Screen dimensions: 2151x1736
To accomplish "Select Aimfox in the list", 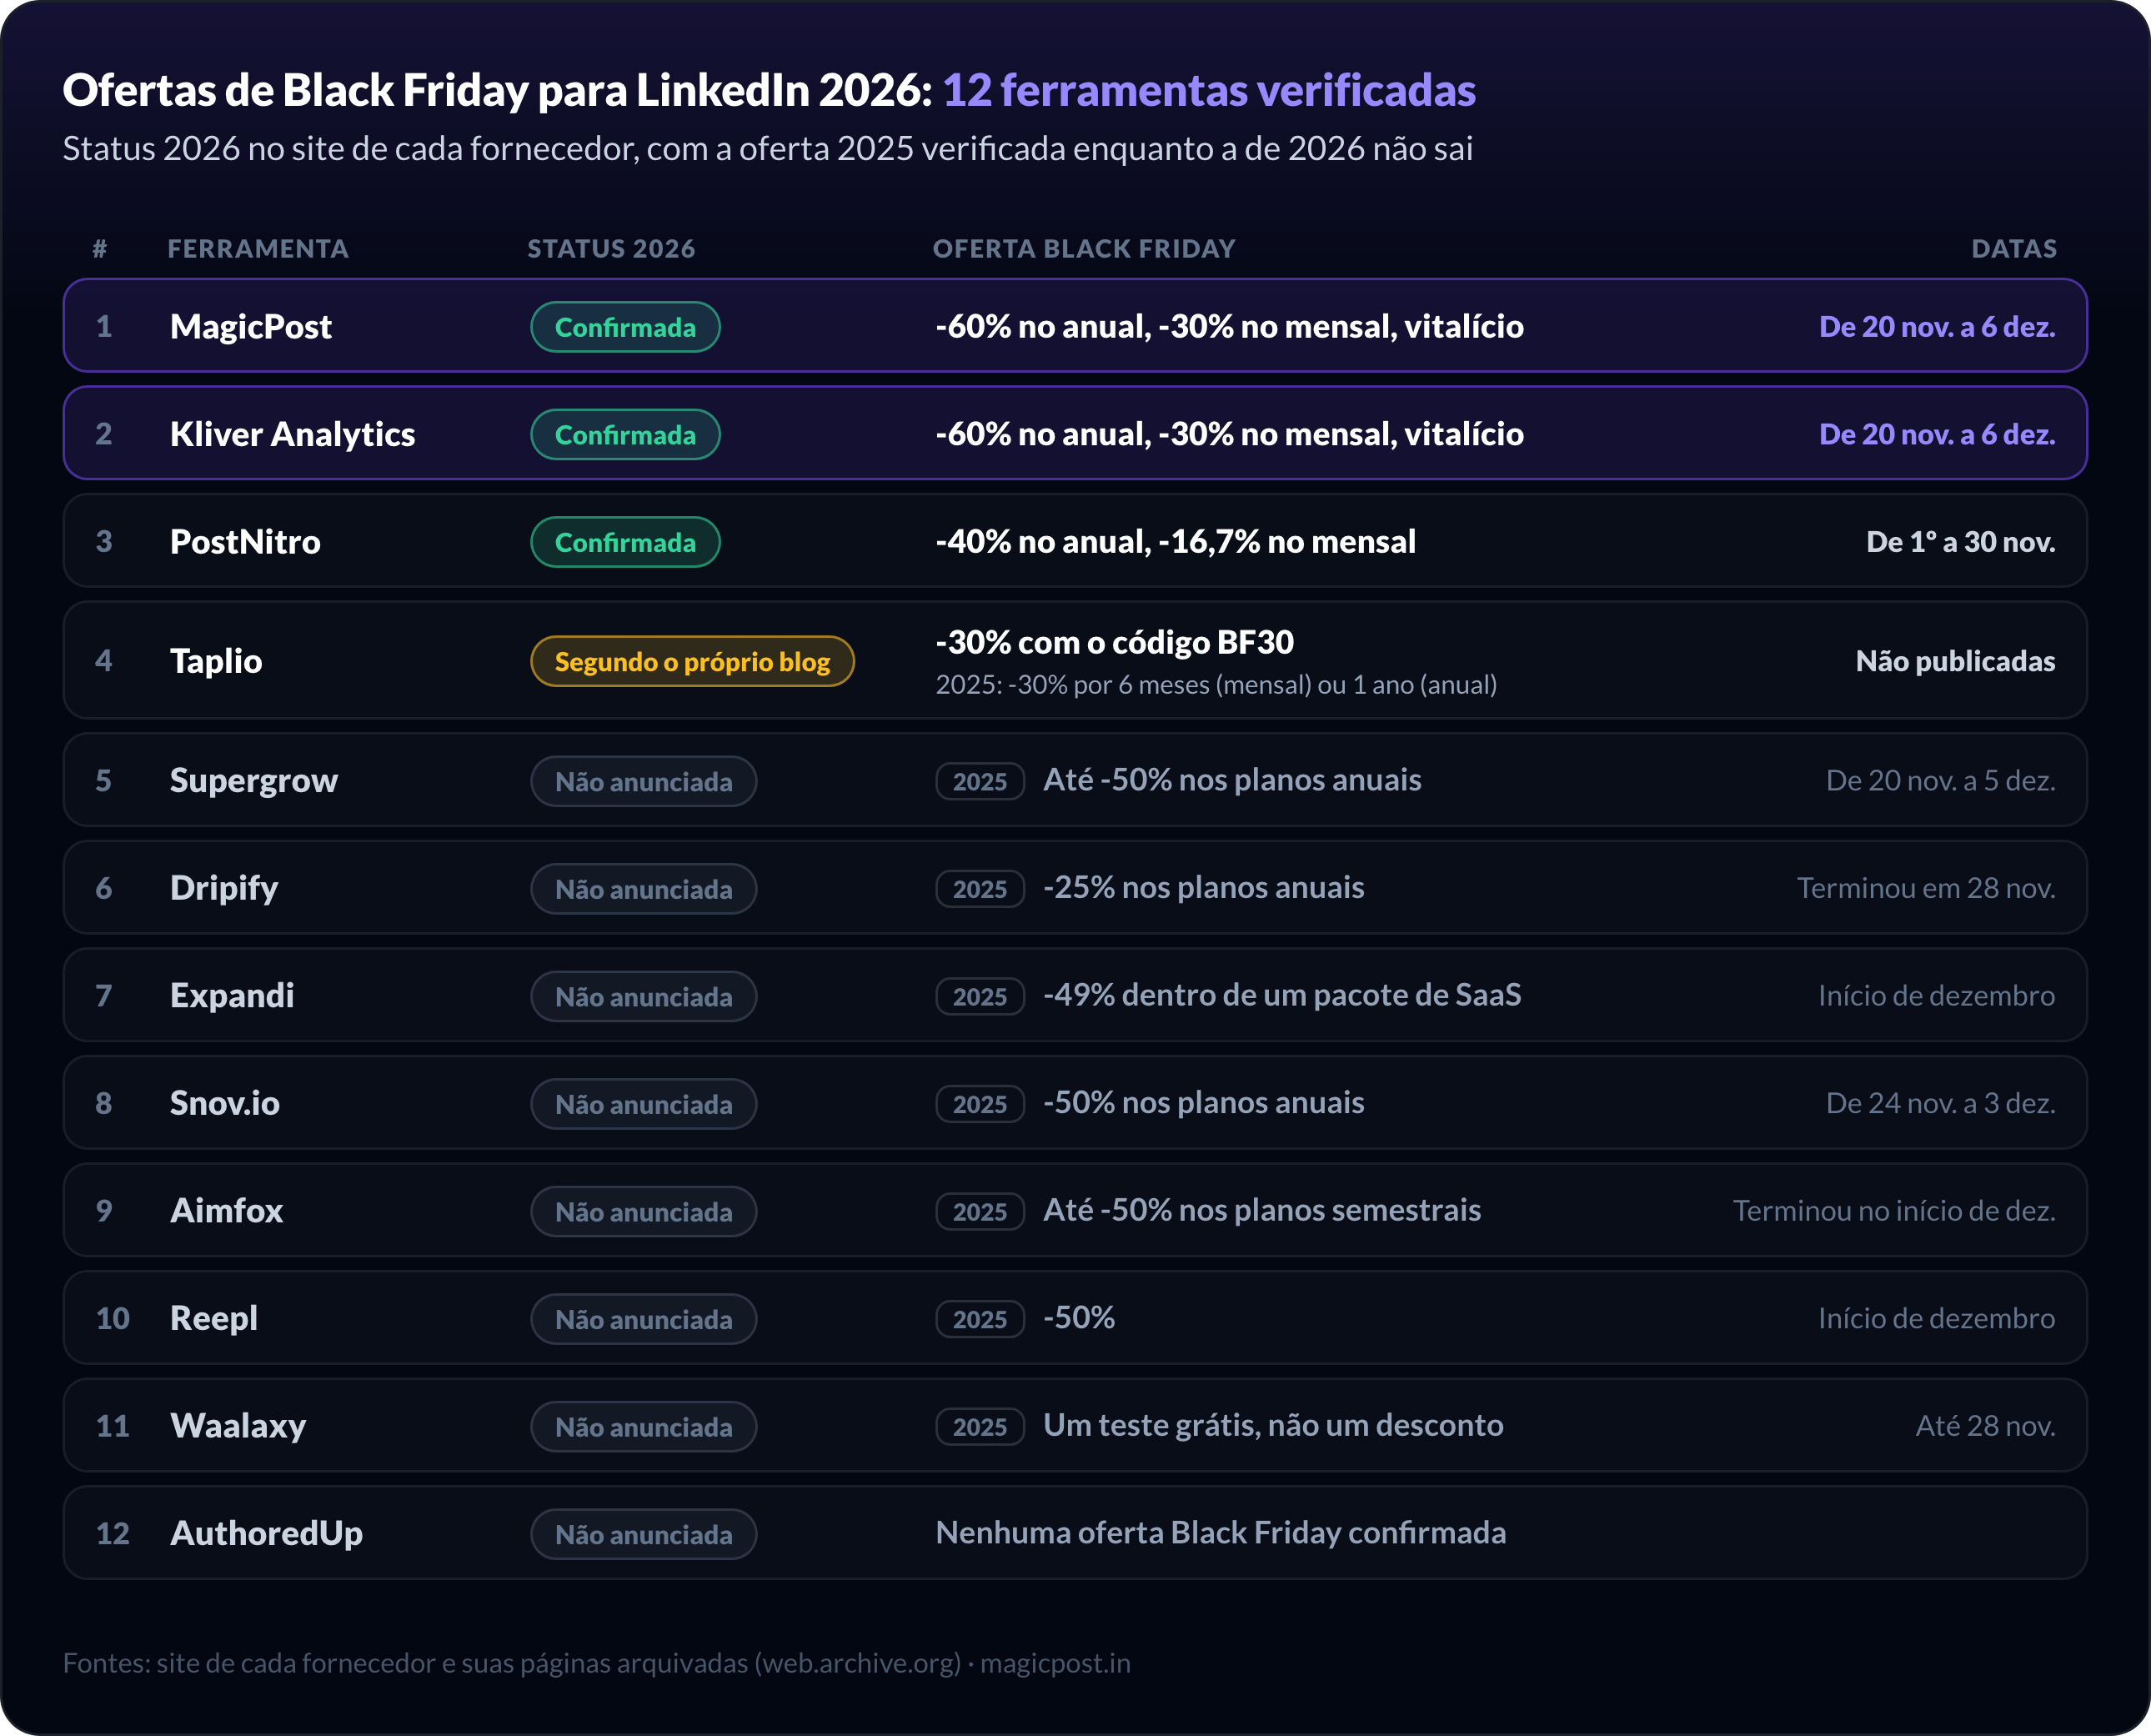I will pos(227,1211).
